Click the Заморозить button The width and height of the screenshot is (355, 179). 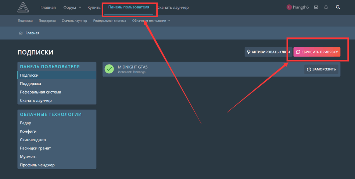321,69
